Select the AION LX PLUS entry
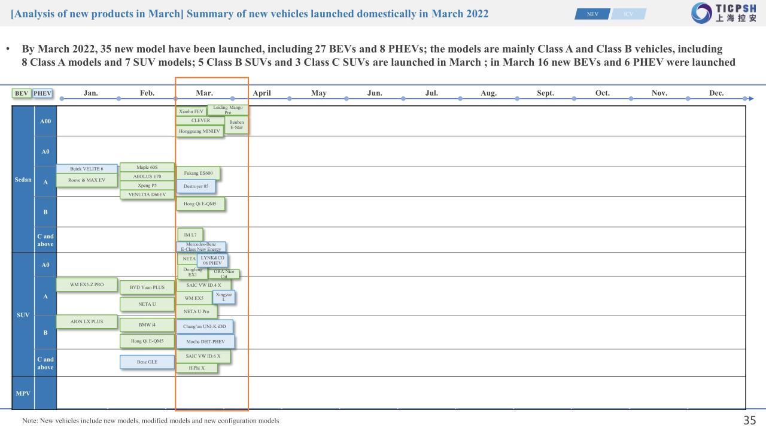The width and height of the screenshot is (766, 431). 86,322
